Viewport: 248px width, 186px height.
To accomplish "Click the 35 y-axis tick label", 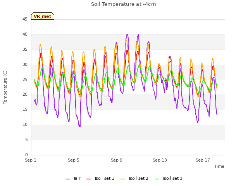I will [25, 50].
